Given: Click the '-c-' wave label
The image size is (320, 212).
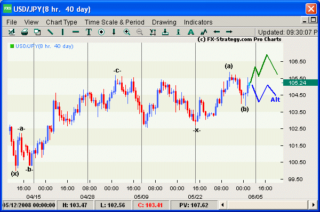Looking at the screenshot, I should 117,70.
